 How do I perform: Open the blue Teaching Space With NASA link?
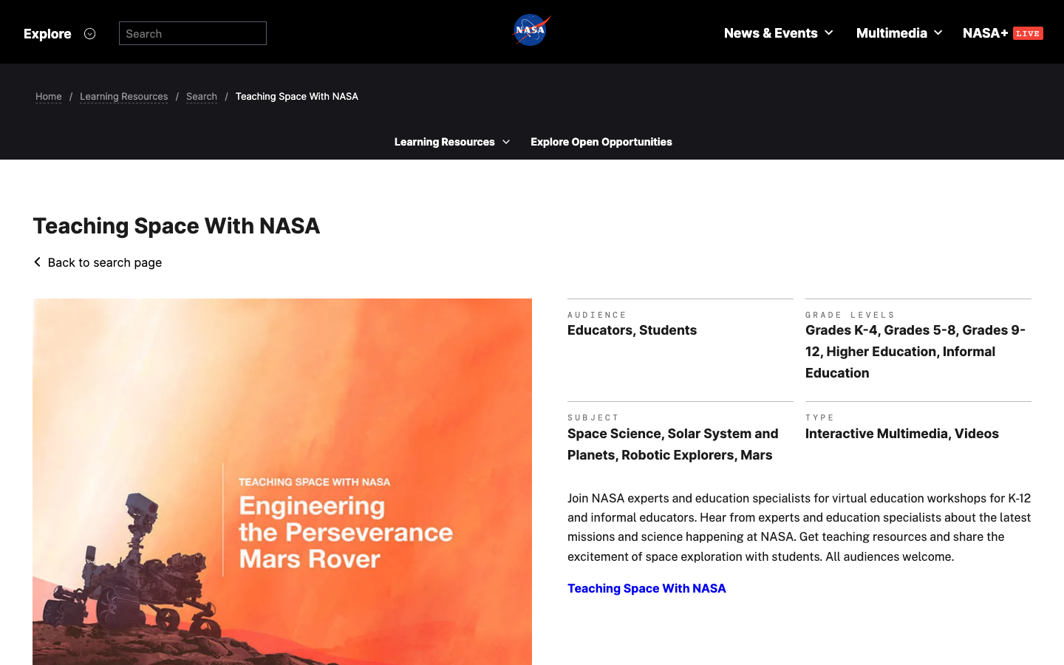tap(647, 588)
